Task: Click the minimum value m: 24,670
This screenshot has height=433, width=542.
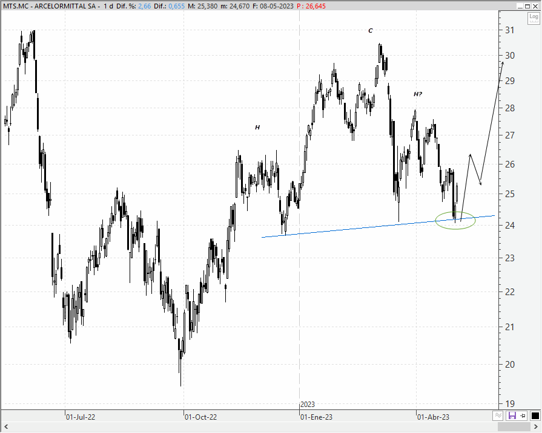Action: pyautogui.click(x=235, y=6)
